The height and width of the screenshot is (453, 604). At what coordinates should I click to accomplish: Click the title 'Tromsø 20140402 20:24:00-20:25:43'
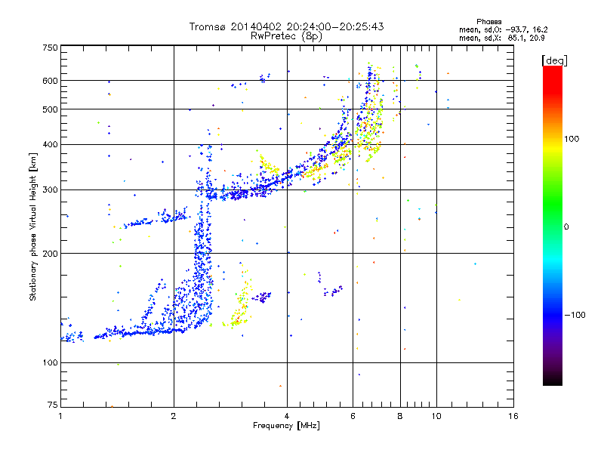tap(286, 26)
